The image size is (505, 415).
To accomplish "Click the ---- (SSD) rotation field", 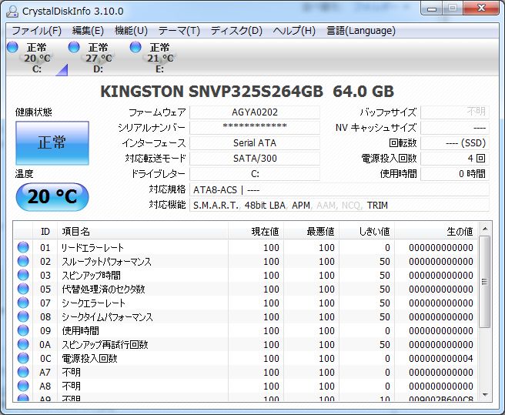I will (x=455, y=143).
